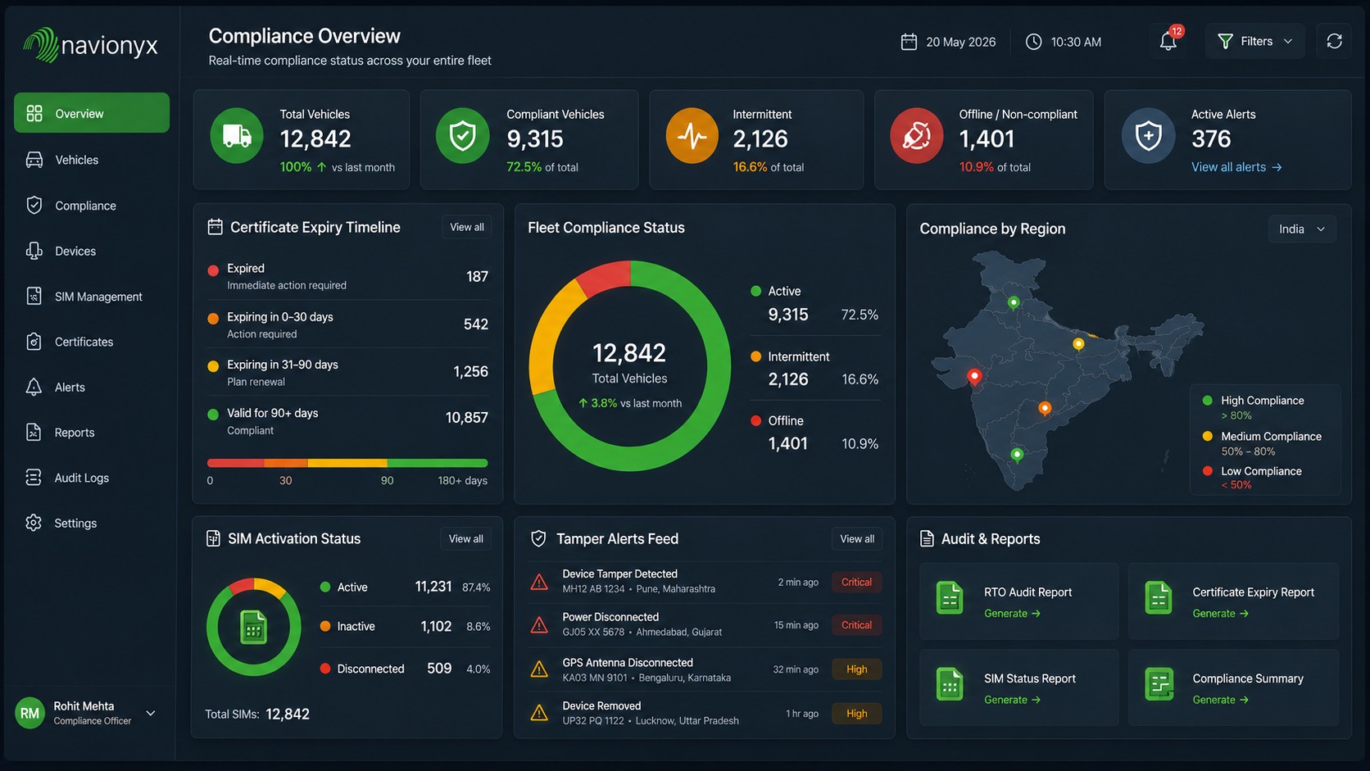This screenshot has width=1370, height=771.
Task: Open Devices in the sidebar
Action: click(92, 251)
